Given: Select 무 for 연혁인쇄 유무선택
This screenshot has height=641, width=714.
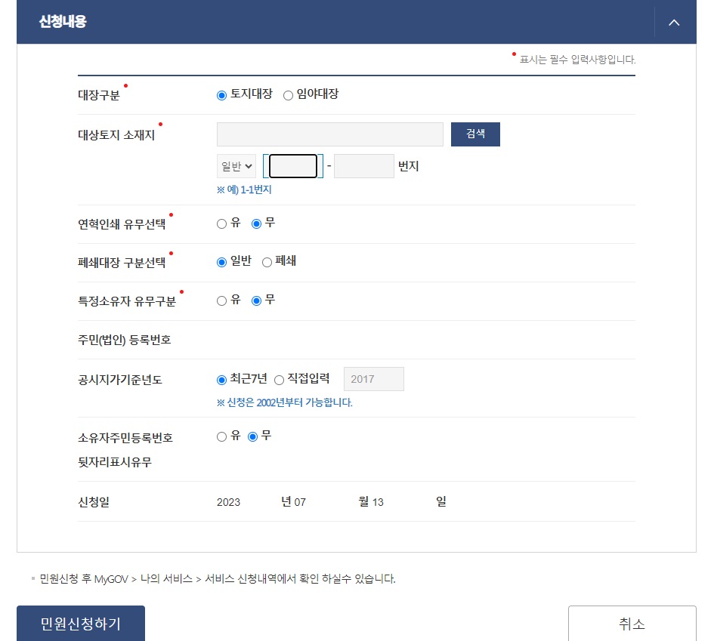Looking at the screenshot, I should click(x=255, y=223).
